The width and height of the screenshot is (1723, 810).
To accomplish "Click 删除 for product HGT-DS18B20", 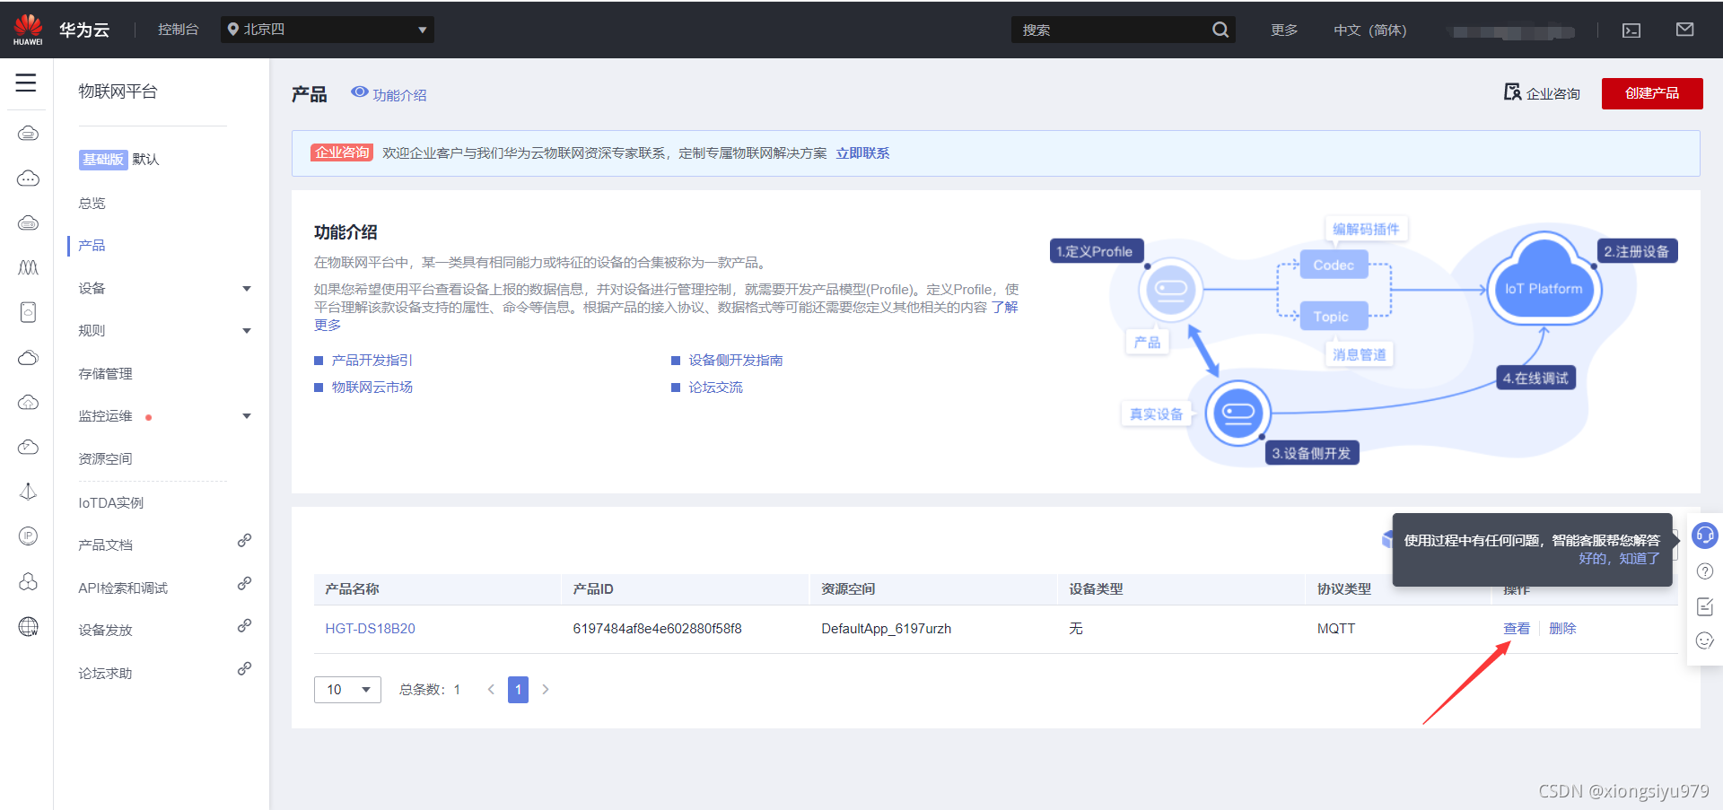I will click(1562, 628).
